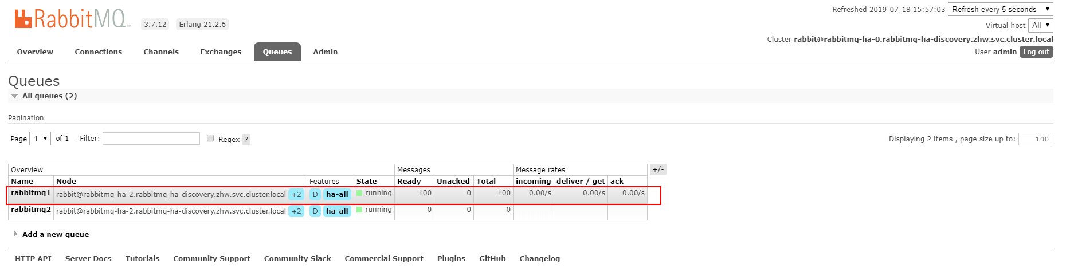This screenshot has height=276, width=1074.
Task: Click the ha-all policy badge for rabbitmq2
Action: (x=337, y=211)
